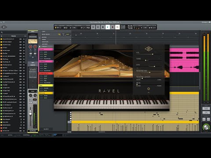
Task: Toggle the loop playback button in the transport
Action: [117, 27]
